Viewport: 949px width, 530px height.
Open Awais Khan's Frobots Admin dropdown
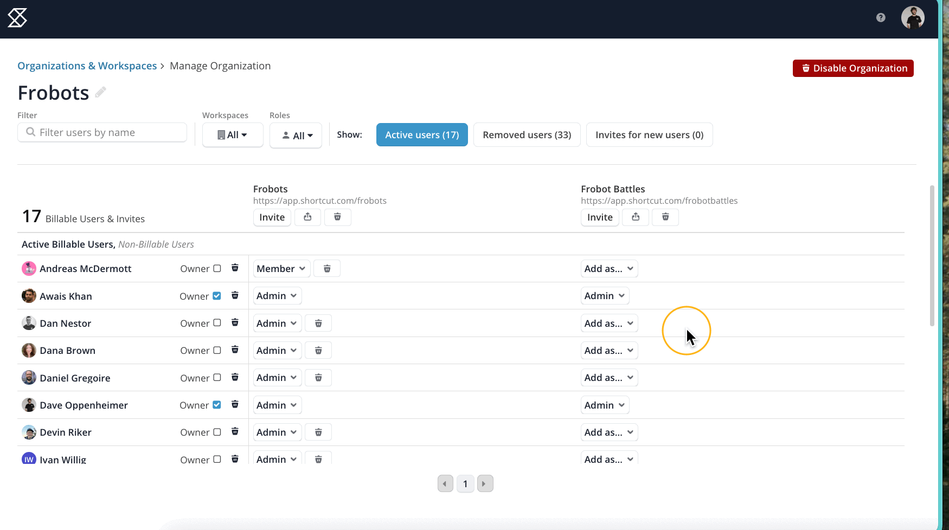(x=277, y=296)
